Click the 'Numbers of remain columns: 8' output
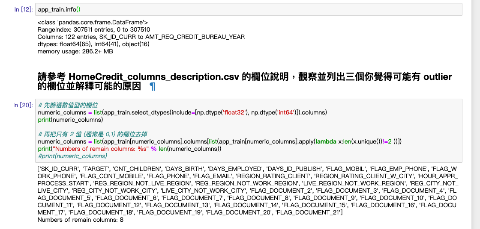This screenshot has width=480, height=229. point(81,220)
